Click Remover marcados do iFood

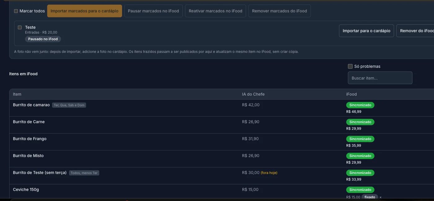279,11
